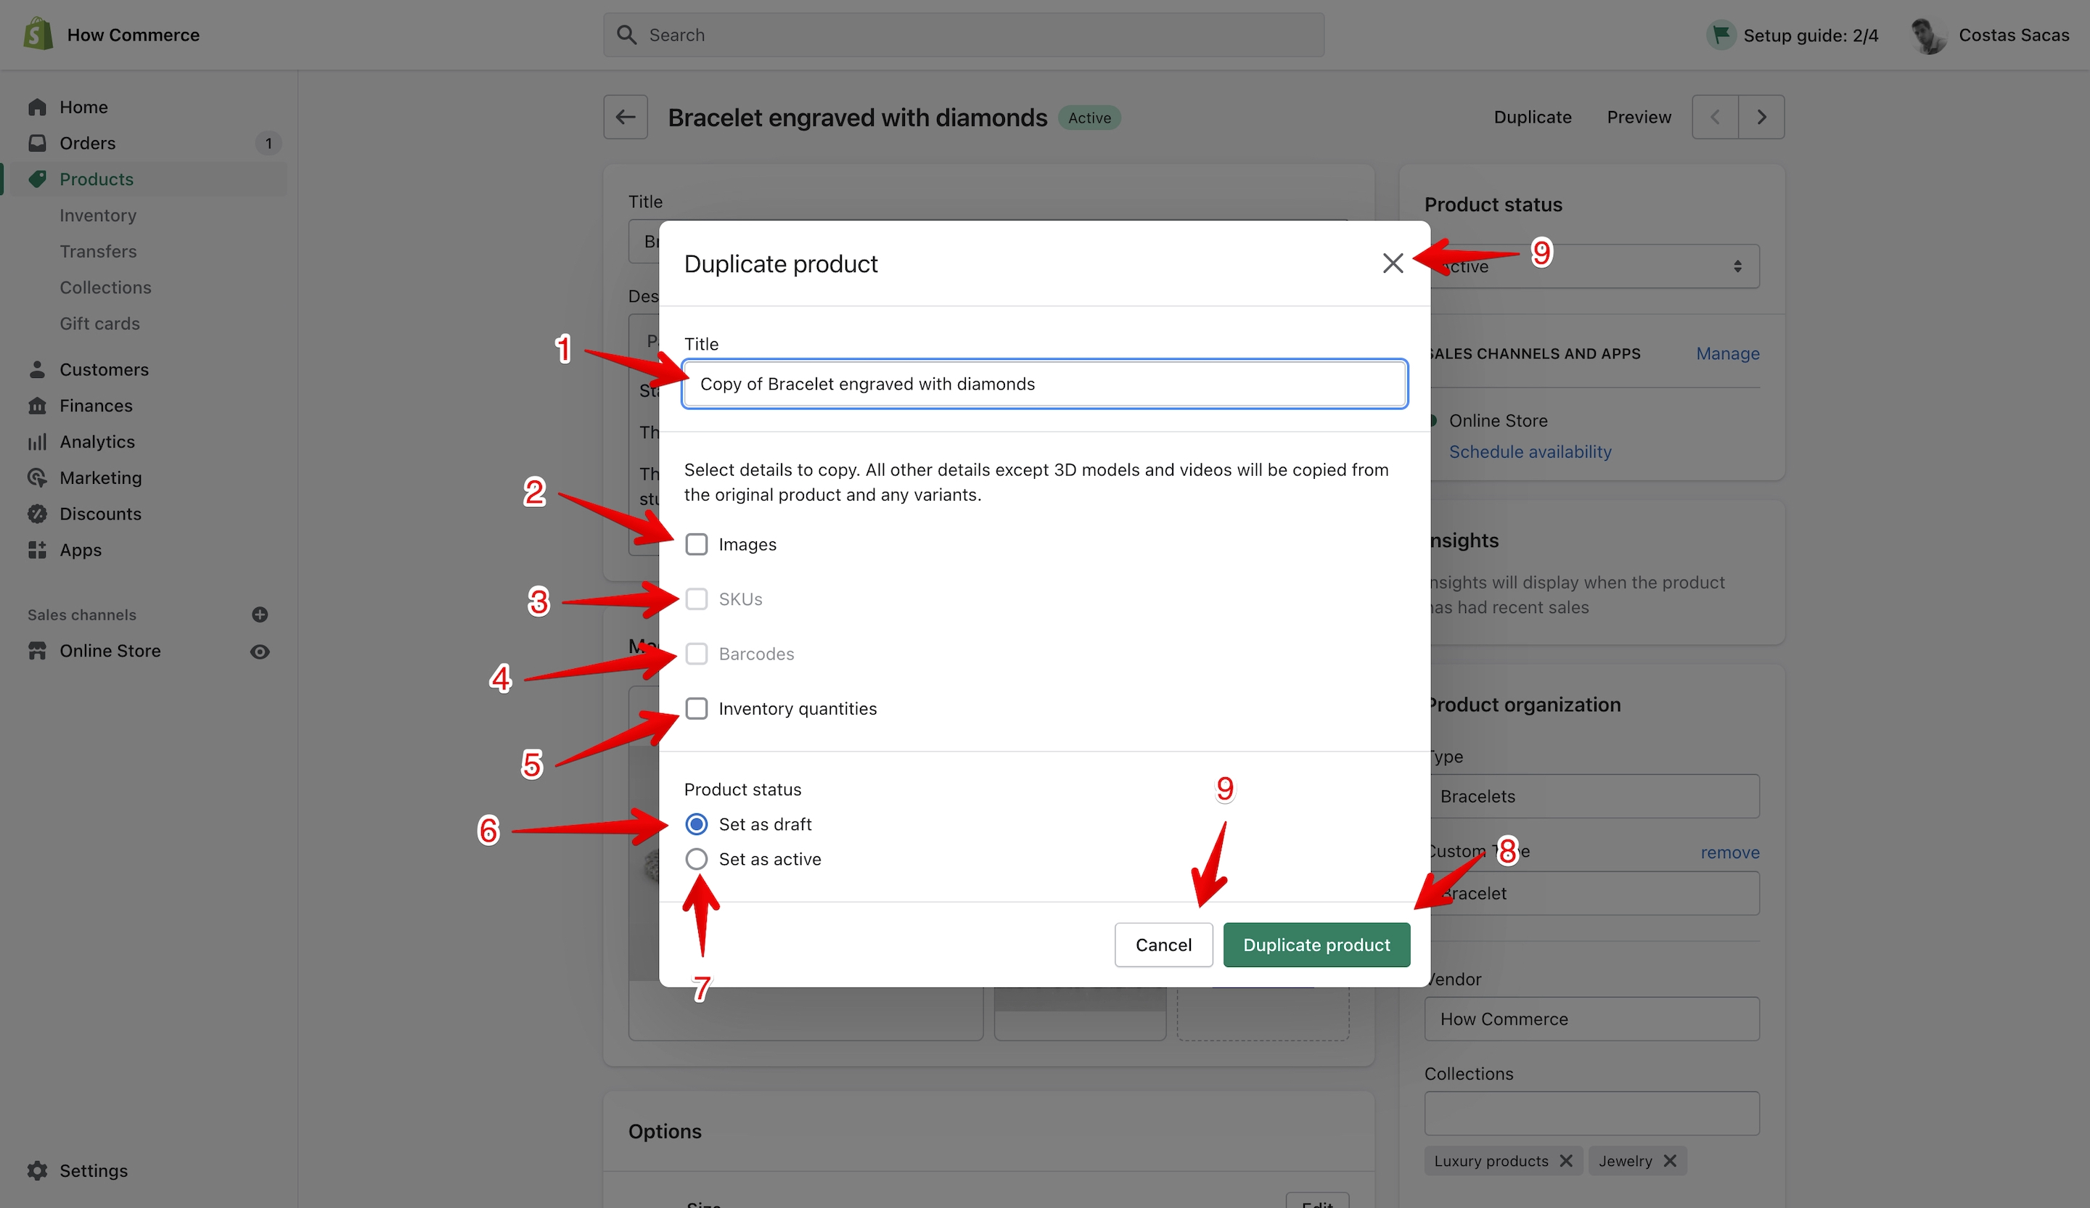Screen dimensions: 2090x1208
Task: Remove the Jewelry collection tag
Action: [x=1670, y=1161]
